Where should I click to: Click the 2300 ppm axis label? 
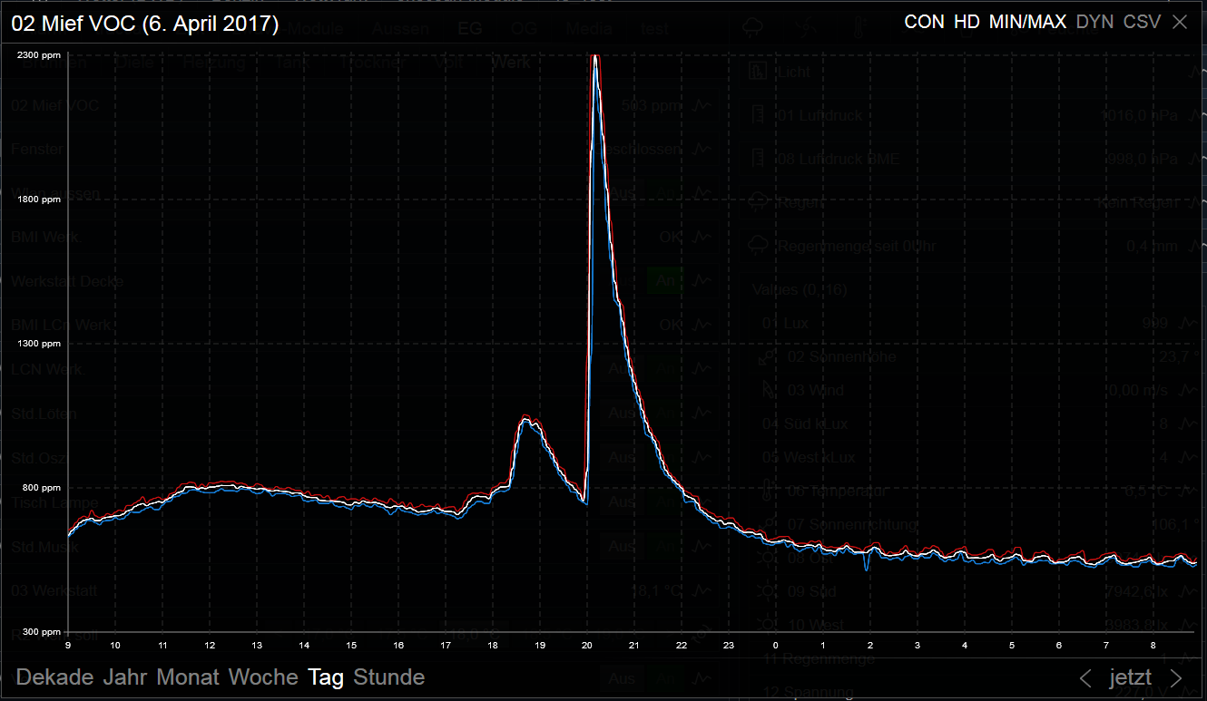coord(39,55)
